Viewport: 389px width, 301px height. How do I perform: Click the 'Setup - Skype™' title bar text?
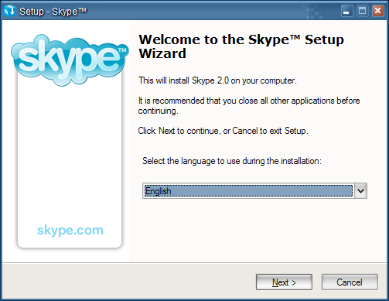[53, 12]
